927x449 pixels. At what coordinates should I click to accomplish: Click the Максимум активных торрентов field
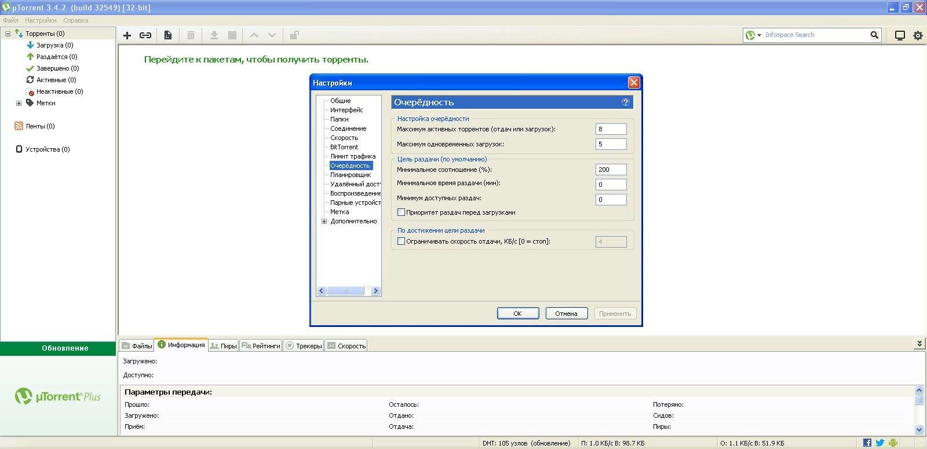tap(611, 129)
